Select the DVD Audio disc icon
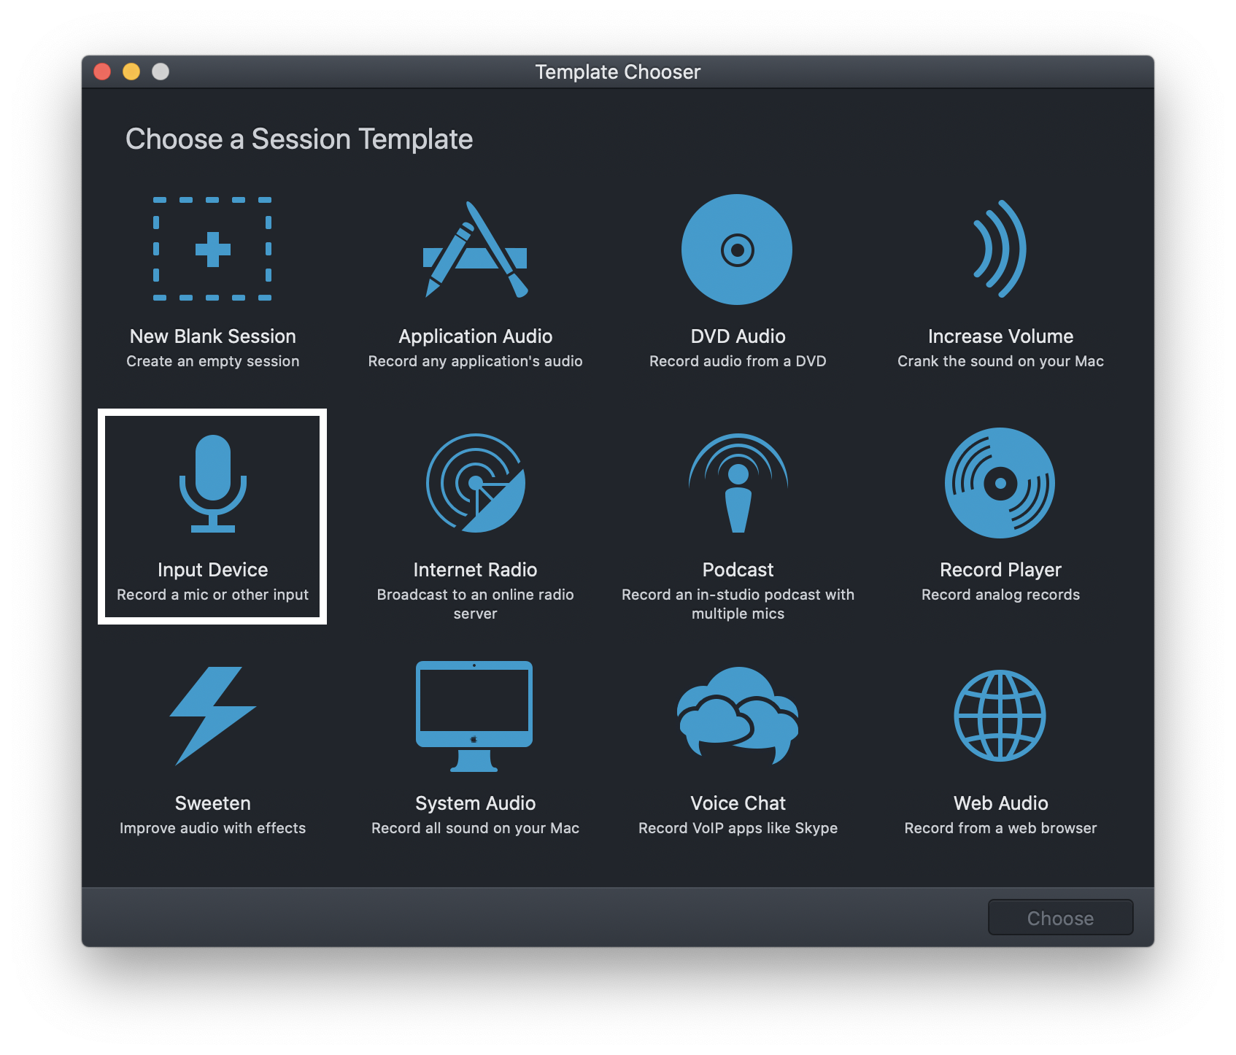The width and height of the screenshot is (1236, 1055). [x=737, y=250]
